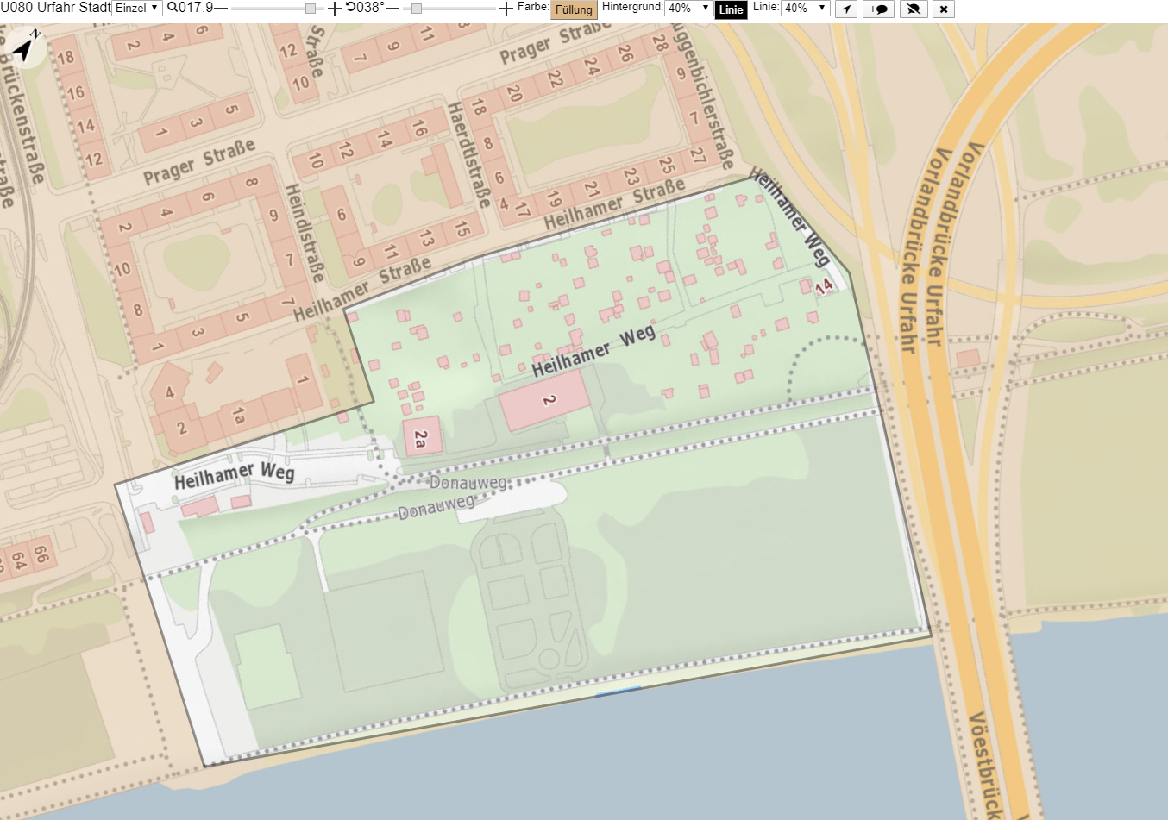The width and height of the screenshot is (1168, 820).
Task: Click the zoom level slider handle
Action: point(311,9)
